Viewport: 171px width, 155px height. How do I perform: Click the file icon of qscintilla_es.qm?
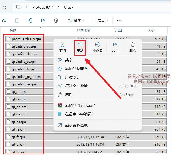click(x=9, y=61)
